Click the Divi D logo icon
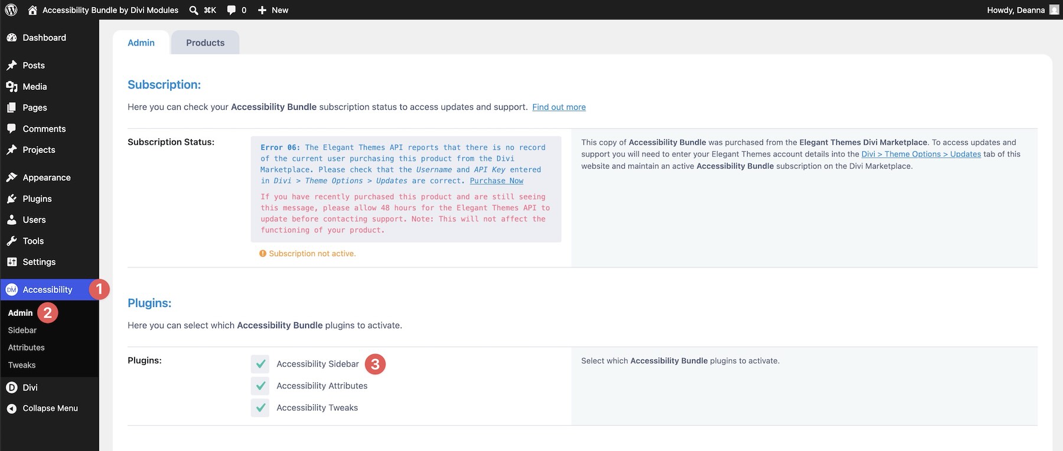Viewport: 1063px width, 451px height. point(12,388)
